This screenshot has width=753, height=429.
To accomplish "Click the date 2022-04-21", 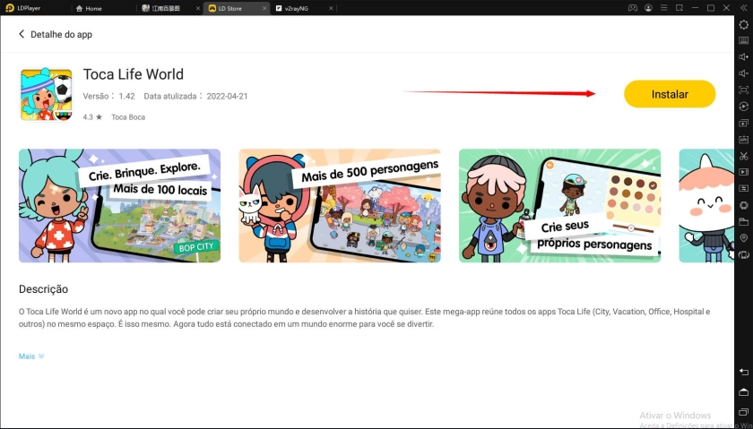I will tap(227, 96).
